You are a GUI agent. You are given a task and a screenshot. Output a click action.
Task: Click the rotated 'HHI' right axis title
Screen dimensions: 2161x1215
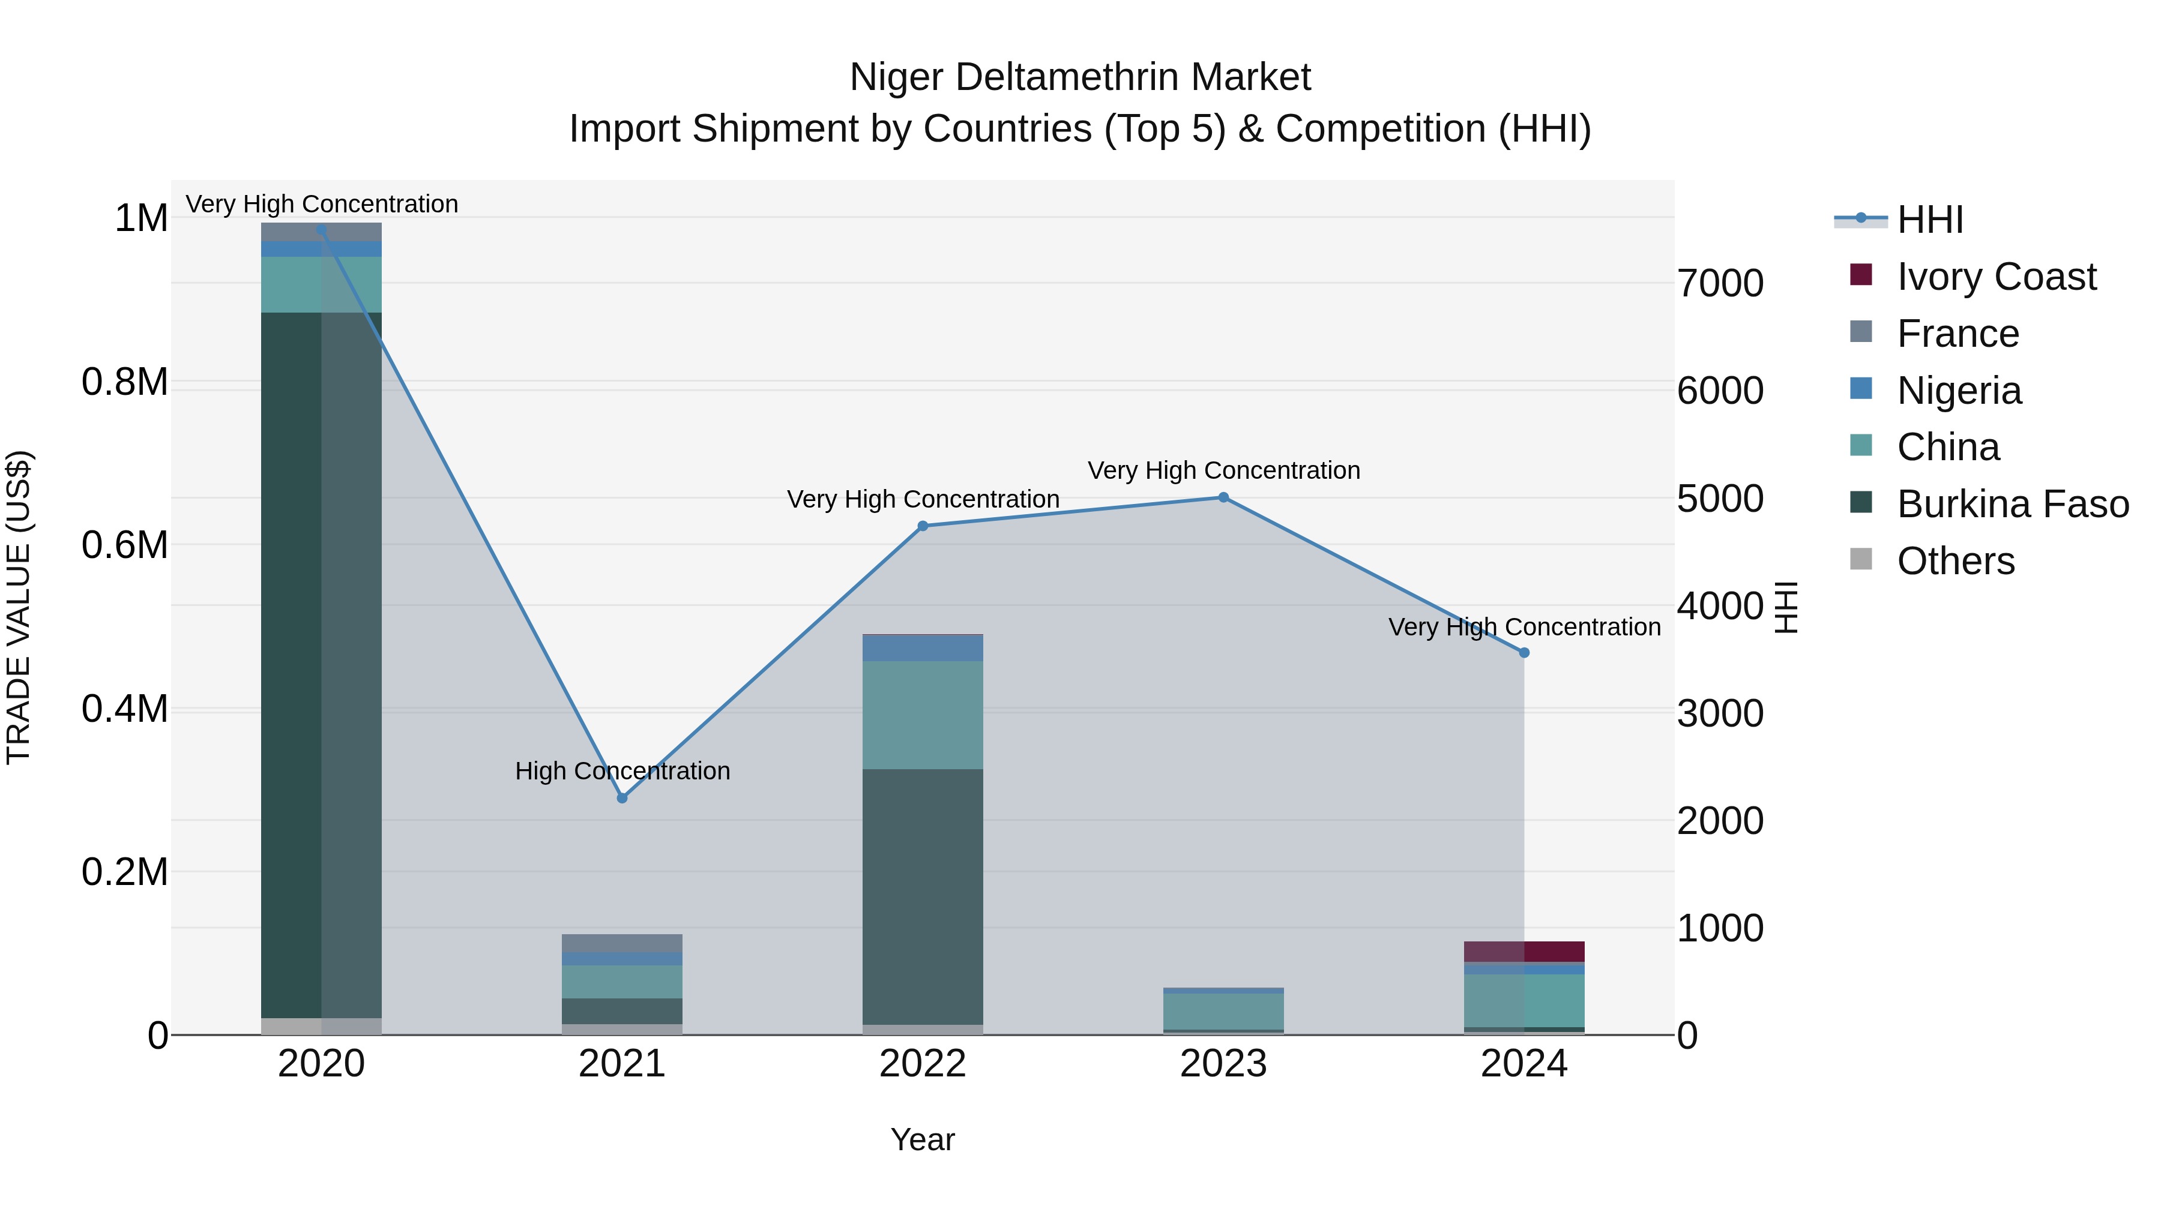(x=1787, y=607)
